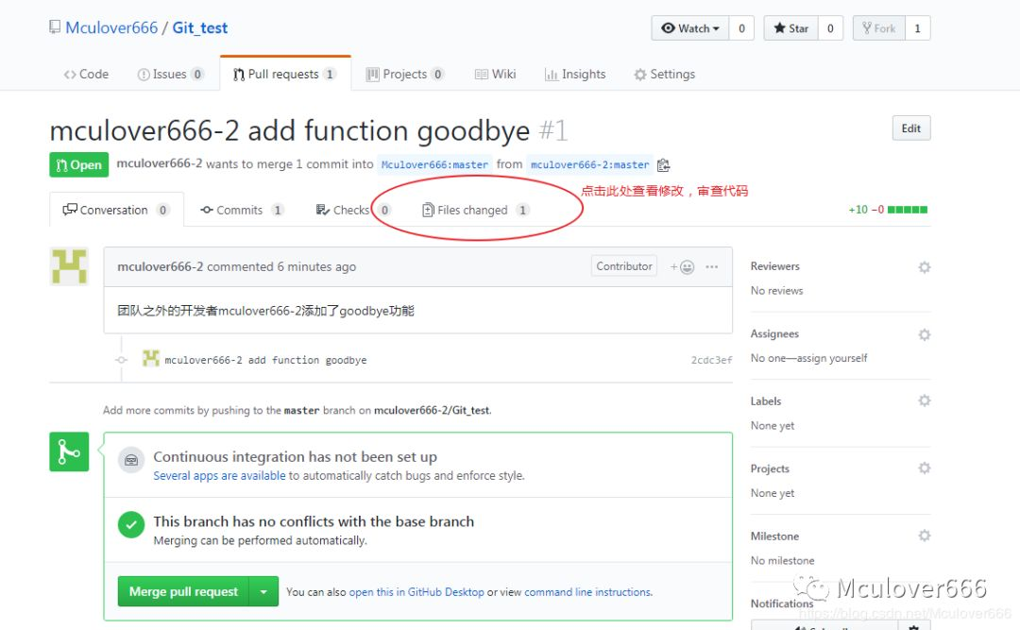Screen dimensions: 1020x630
Task: Click the repository book icon beside Mculover666
Action: click(x=55, y=27)
